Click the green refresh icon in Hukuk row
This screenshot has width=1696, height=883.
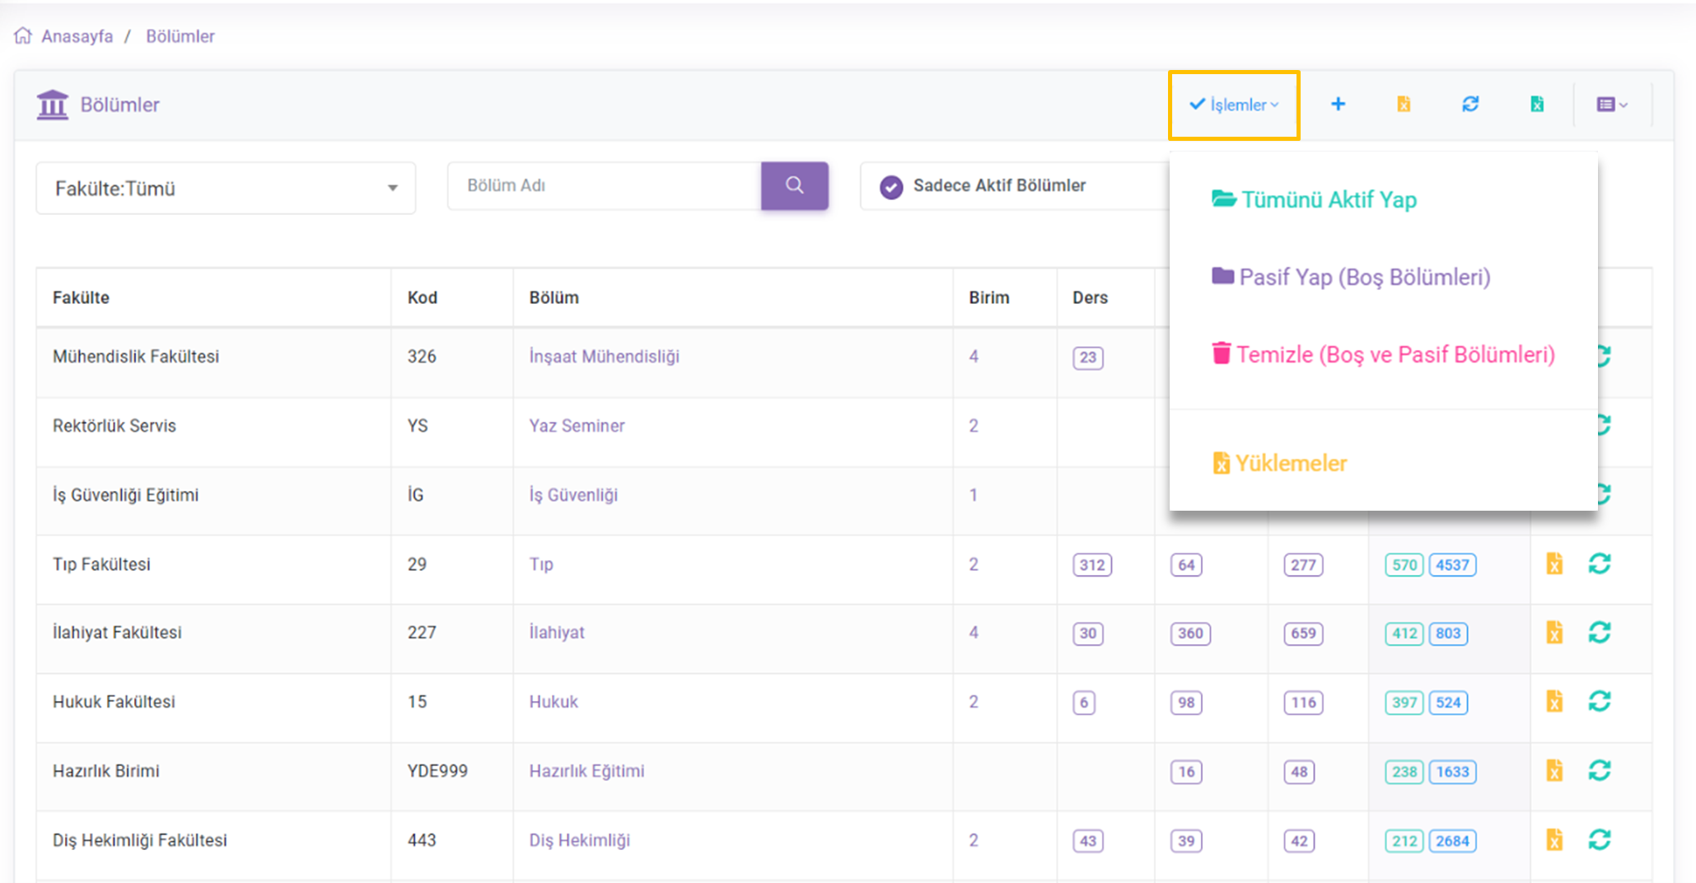(1600, 701)
